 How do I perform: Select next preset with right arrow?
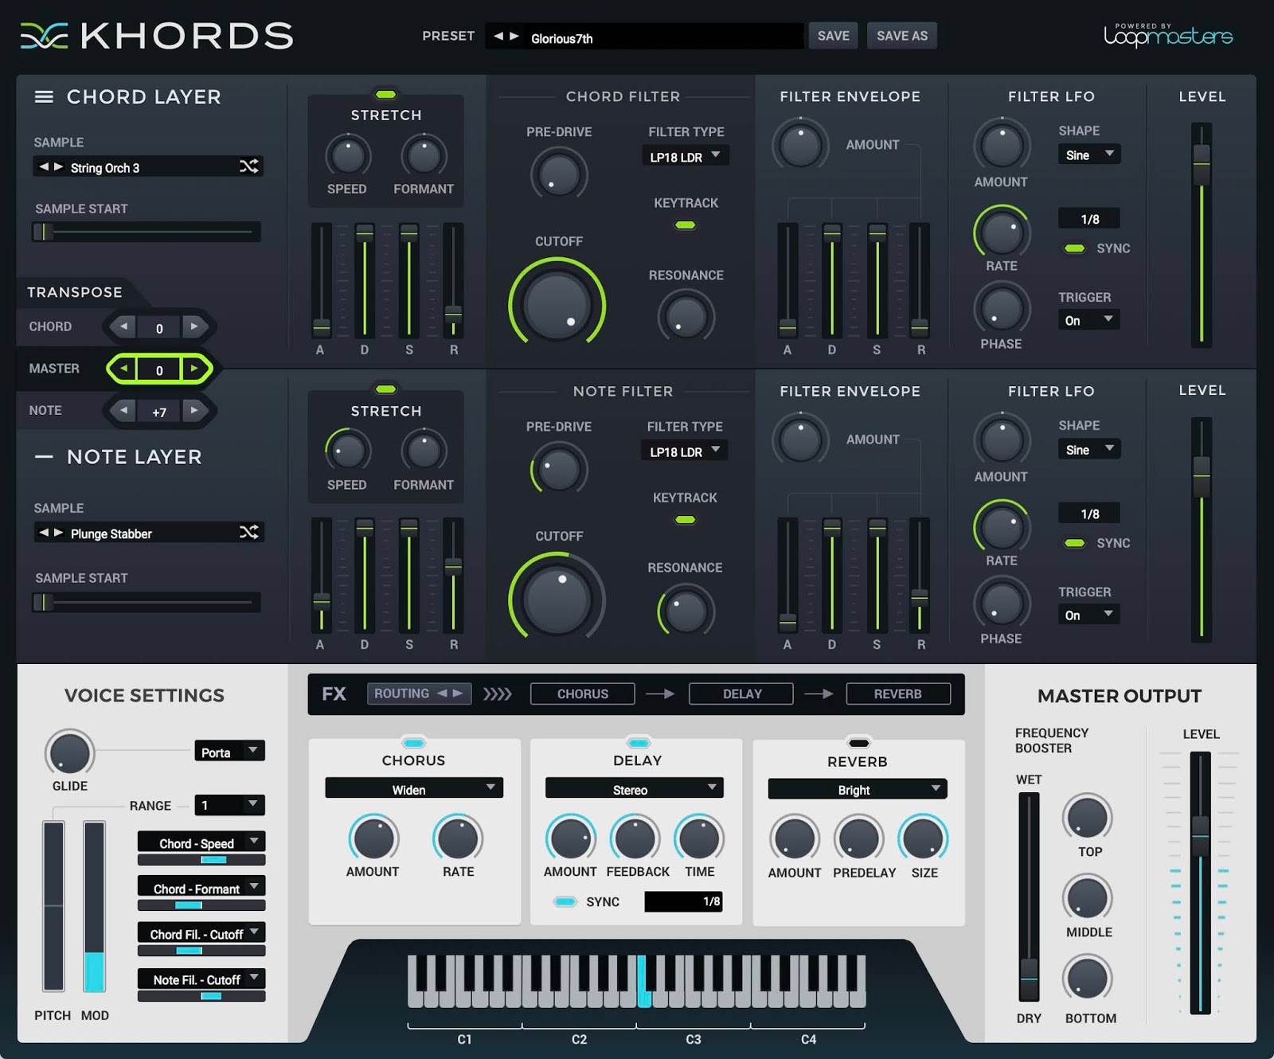[x=514, y=37]
